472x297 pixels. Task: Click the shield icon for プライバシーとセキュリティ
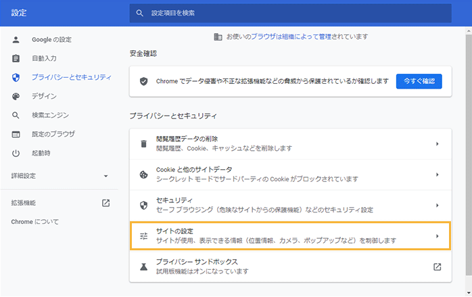16,78
